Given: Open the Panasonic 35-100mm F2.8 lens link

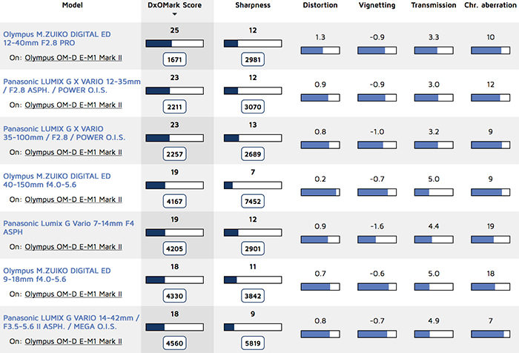Looking at the screenshot, I should (x=64, y=133).
